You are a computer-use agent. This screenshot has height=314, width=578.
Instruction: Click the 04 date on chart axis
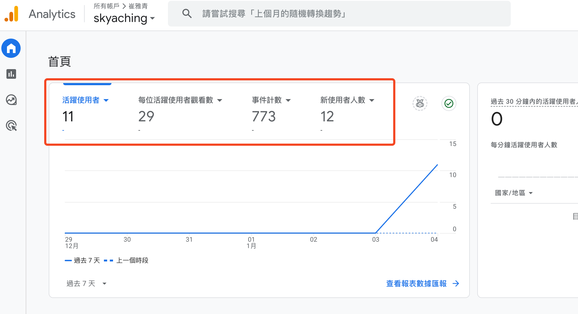click(434, 240)
